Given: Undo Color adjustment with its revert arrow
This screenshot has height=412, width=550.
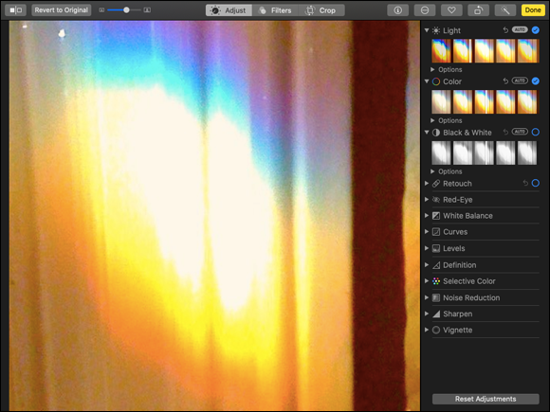Looking at the screenshot, I should (x=505, y=81).
